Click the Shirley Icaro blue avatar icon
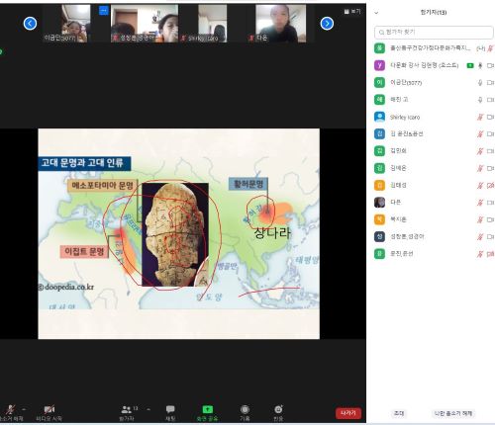 379,117
